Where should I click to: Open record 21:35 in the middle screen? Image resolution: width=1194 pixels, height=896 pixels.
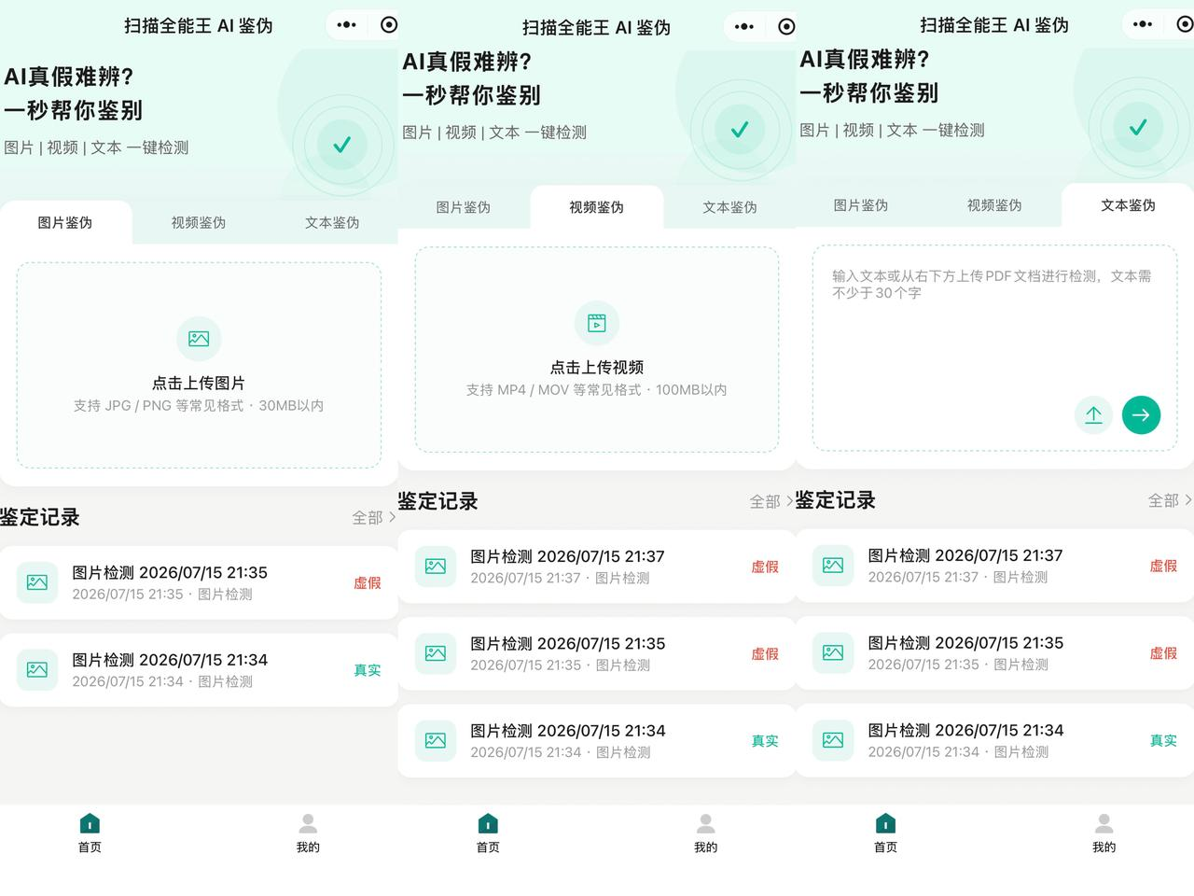597,653
